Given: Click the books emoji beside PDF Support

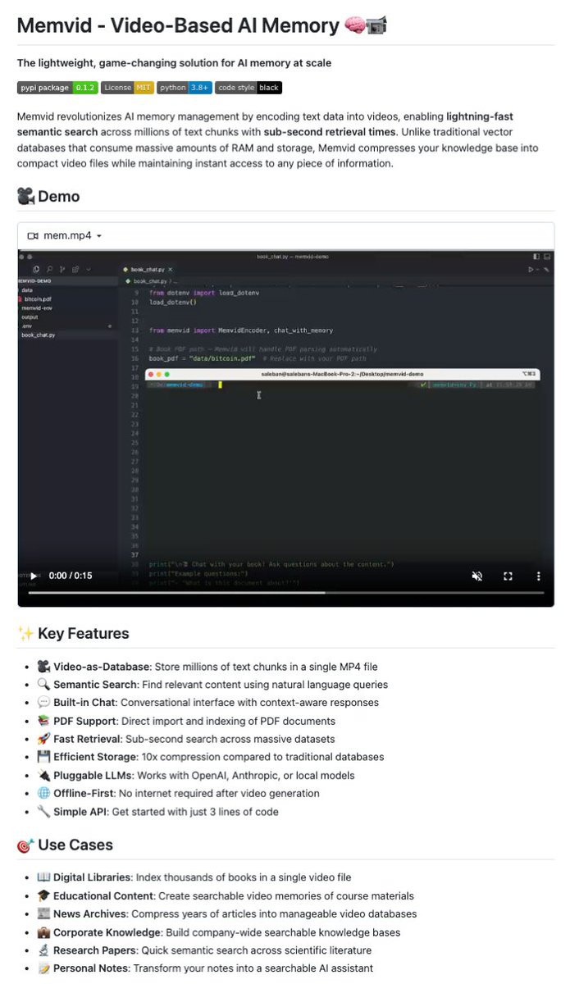Looking at the screenshot, I should pos(43,721).
